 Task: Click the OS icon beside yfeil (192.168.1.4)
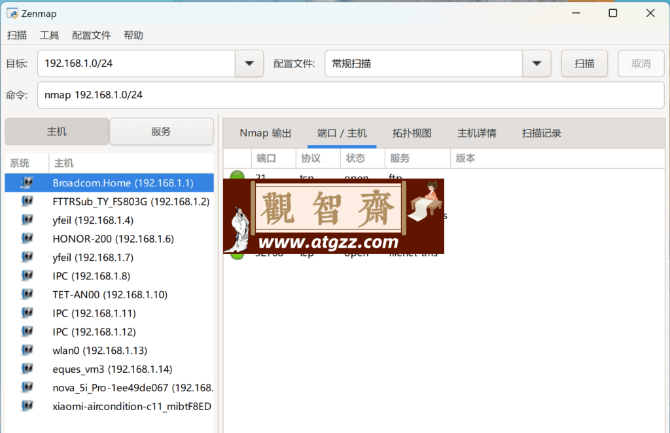(x=27, y=220)
